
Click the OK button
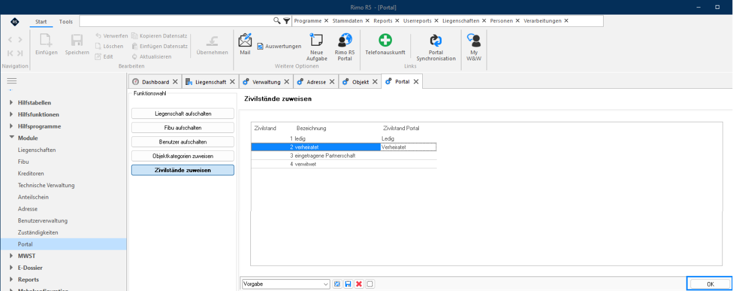pyautogui.click(x=710, y=284)
